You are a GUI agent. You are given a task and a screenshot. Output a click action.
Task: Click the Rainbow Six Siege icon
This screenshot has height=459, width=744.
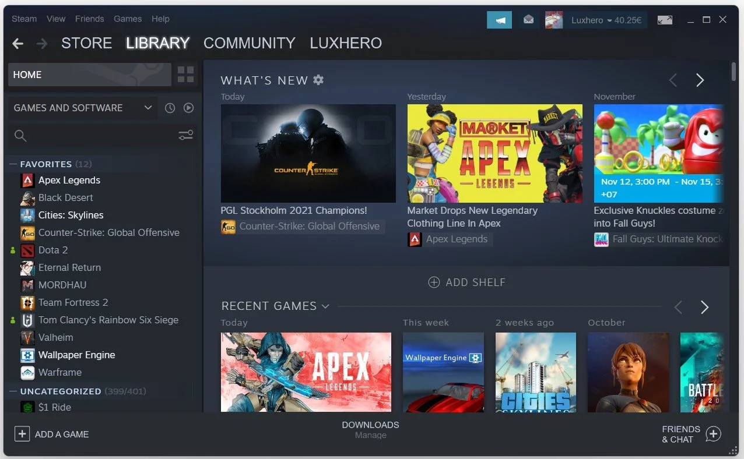coord(27,320)
